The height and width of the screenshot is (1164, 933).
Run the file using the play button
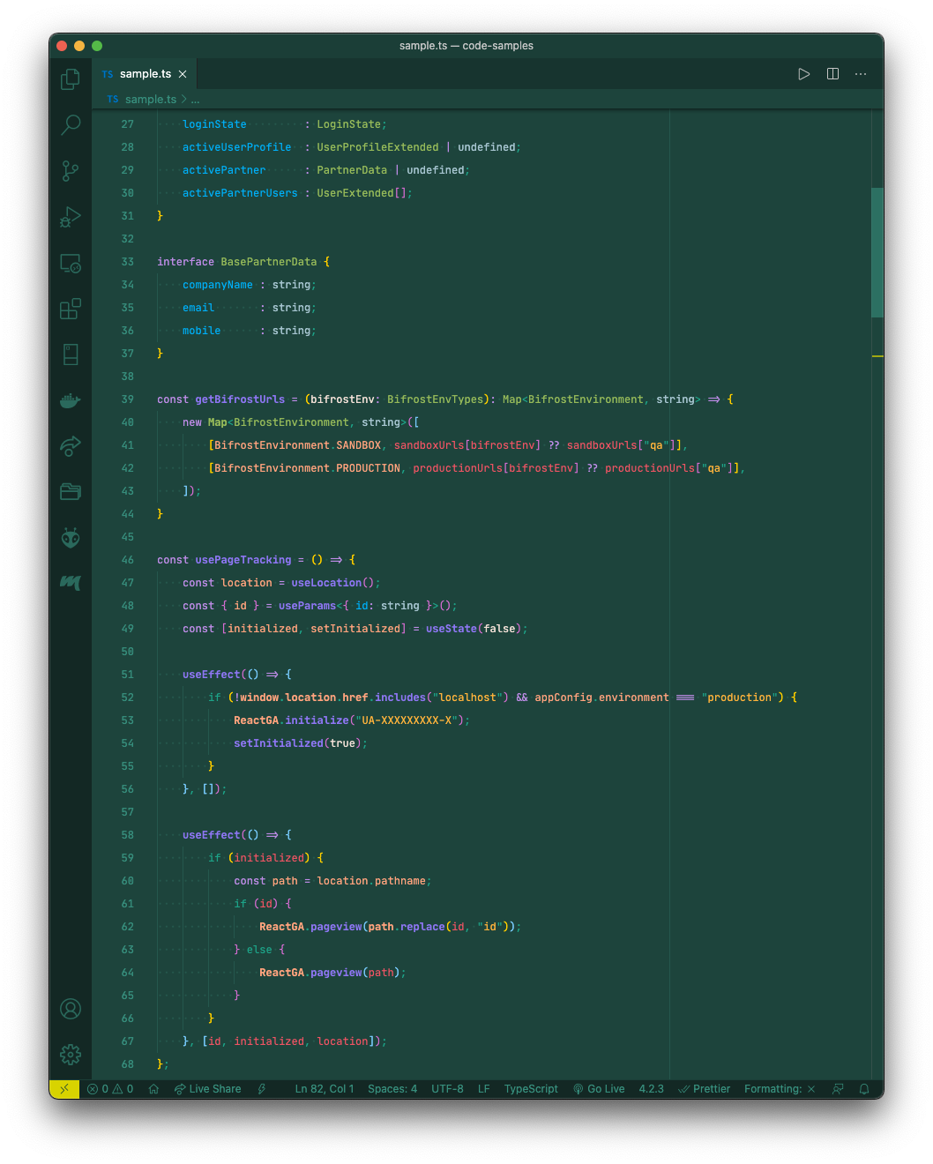pyautogui.click(x=803, y=74)
